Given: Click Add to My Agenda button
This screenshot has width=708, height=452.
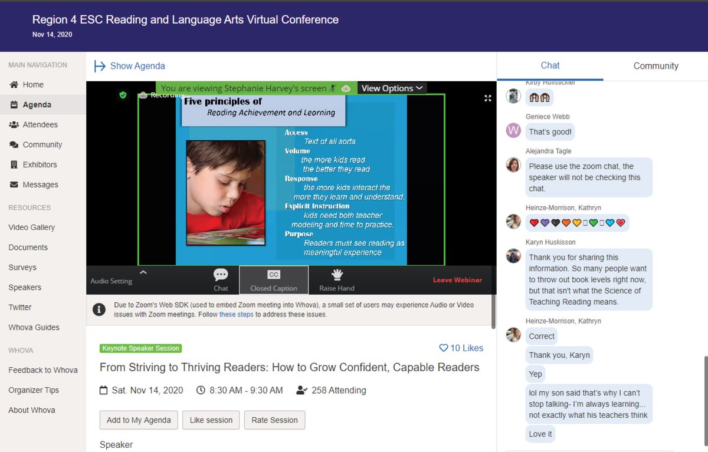Looking at the screenshot, I should pos(139,420).
